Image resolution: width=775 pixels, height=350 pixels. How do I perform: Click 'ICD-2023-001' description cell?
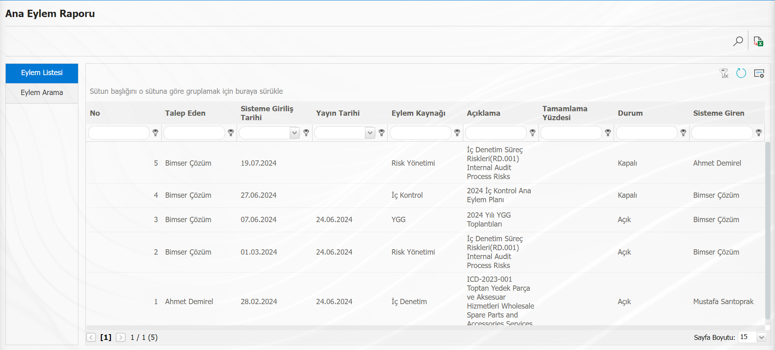tap(501, 301)
